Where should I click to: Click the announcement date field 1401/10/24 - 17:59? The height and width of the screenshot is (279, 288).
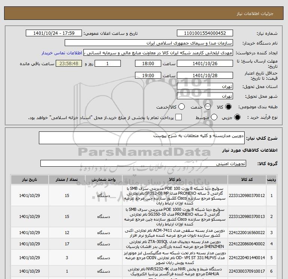(x=54, y=33)
